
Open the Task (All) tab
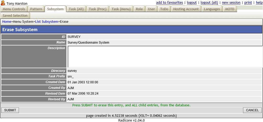76,9
